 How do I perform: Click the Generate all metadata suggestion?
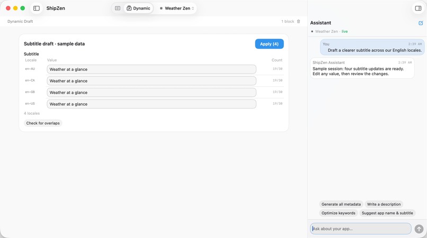point(341,204)
